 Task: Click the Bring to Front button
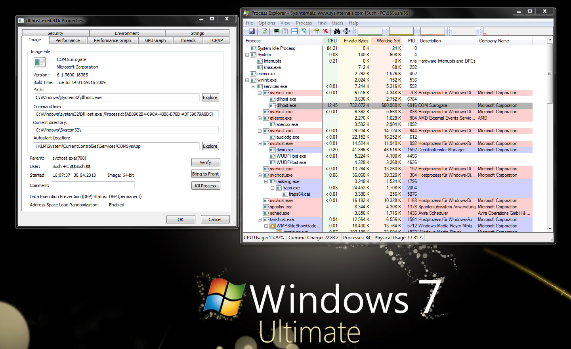click(x=206, y=174)
